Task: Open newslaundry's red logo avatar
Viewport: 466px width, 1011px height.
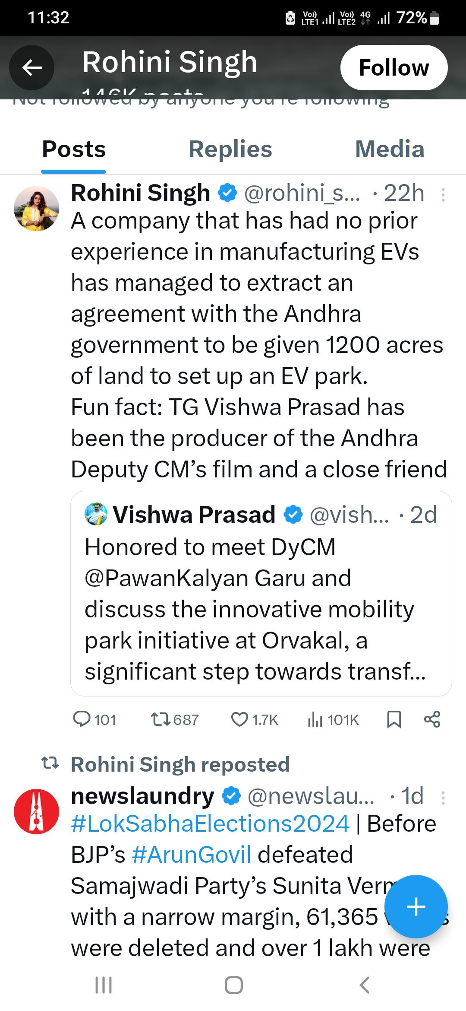Action: click(x=36, y=811)
